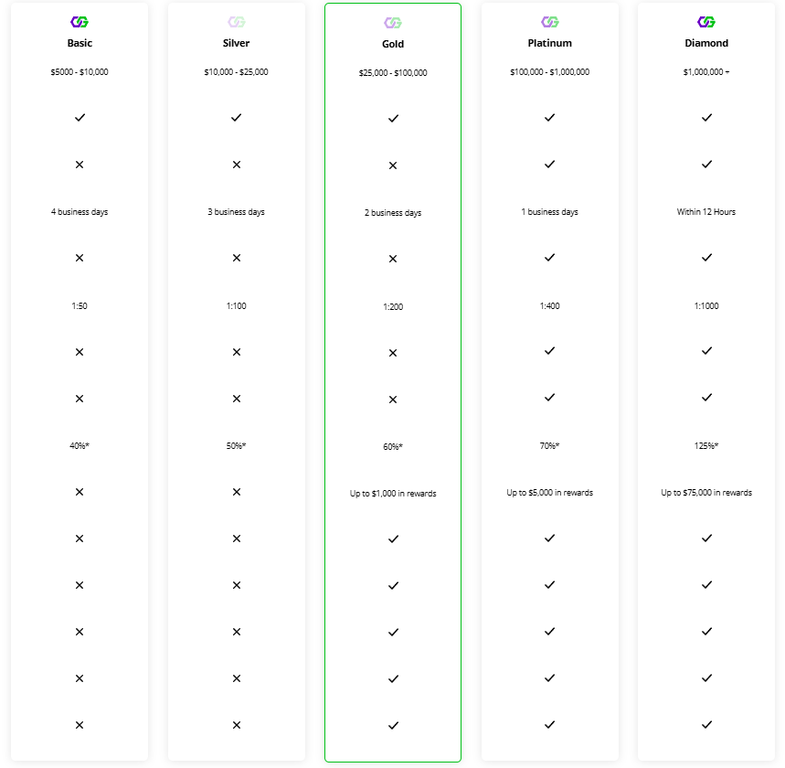
Task: Click Within 12 Hours text in Diamond
Action: 706,212
